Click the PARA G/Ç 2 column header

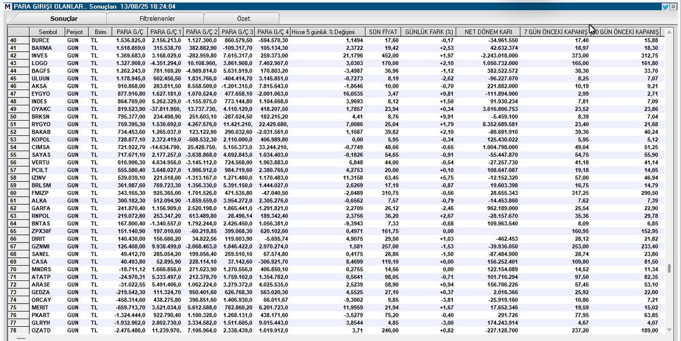pos(201,32)
